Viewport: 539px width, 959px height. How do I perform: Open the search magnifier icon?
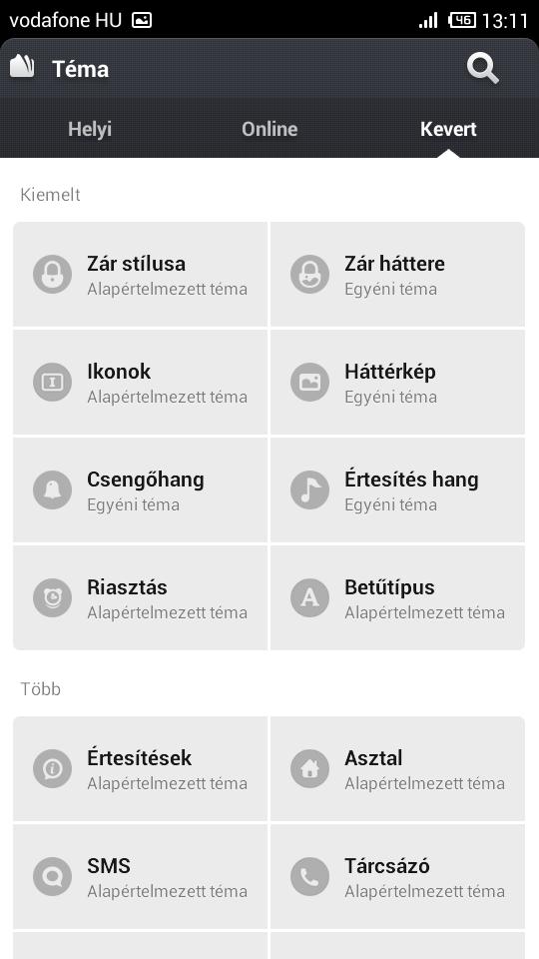pyautogui.click(x=483, y=68)
